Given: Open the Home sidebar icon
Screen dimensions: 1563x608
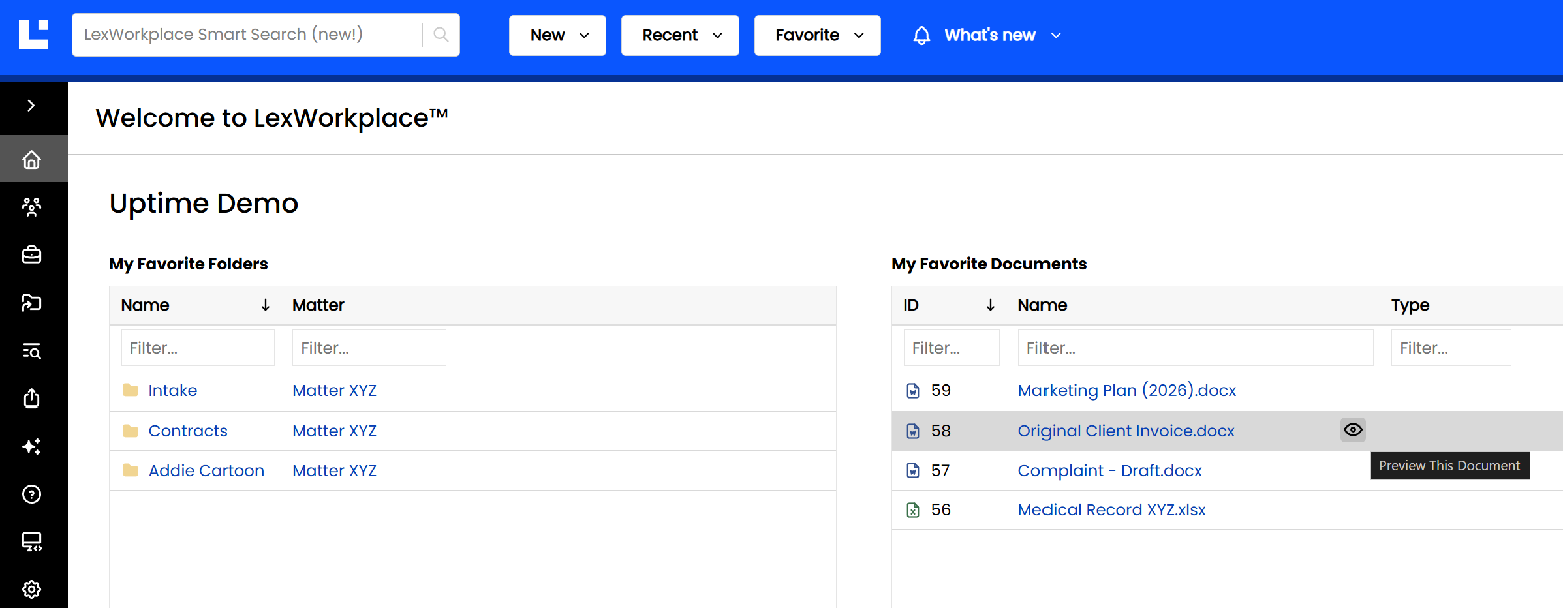Looking at the screenshot, I should click(31, 159).
